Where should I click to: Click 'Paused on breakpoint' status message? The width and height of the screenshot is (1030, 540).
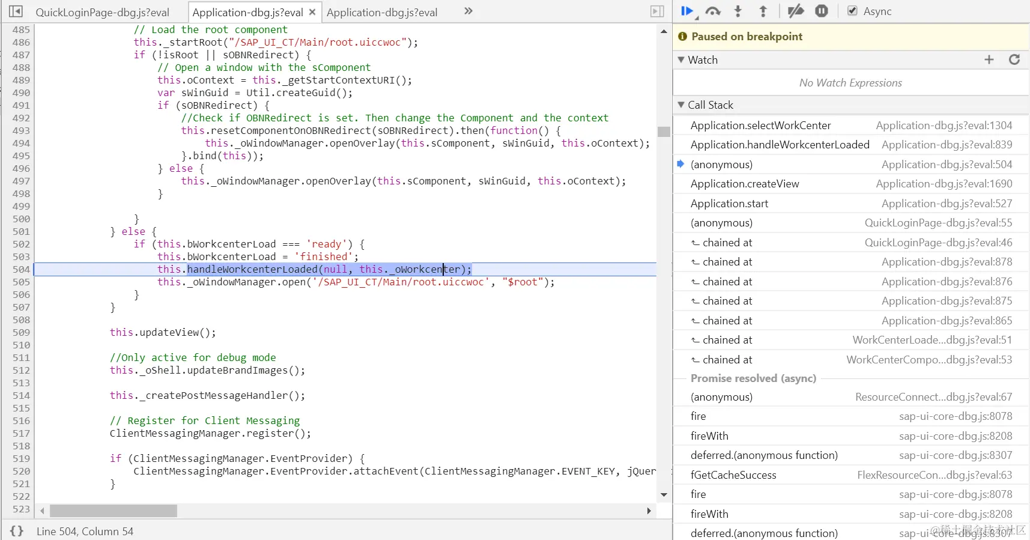coord(747,37)
